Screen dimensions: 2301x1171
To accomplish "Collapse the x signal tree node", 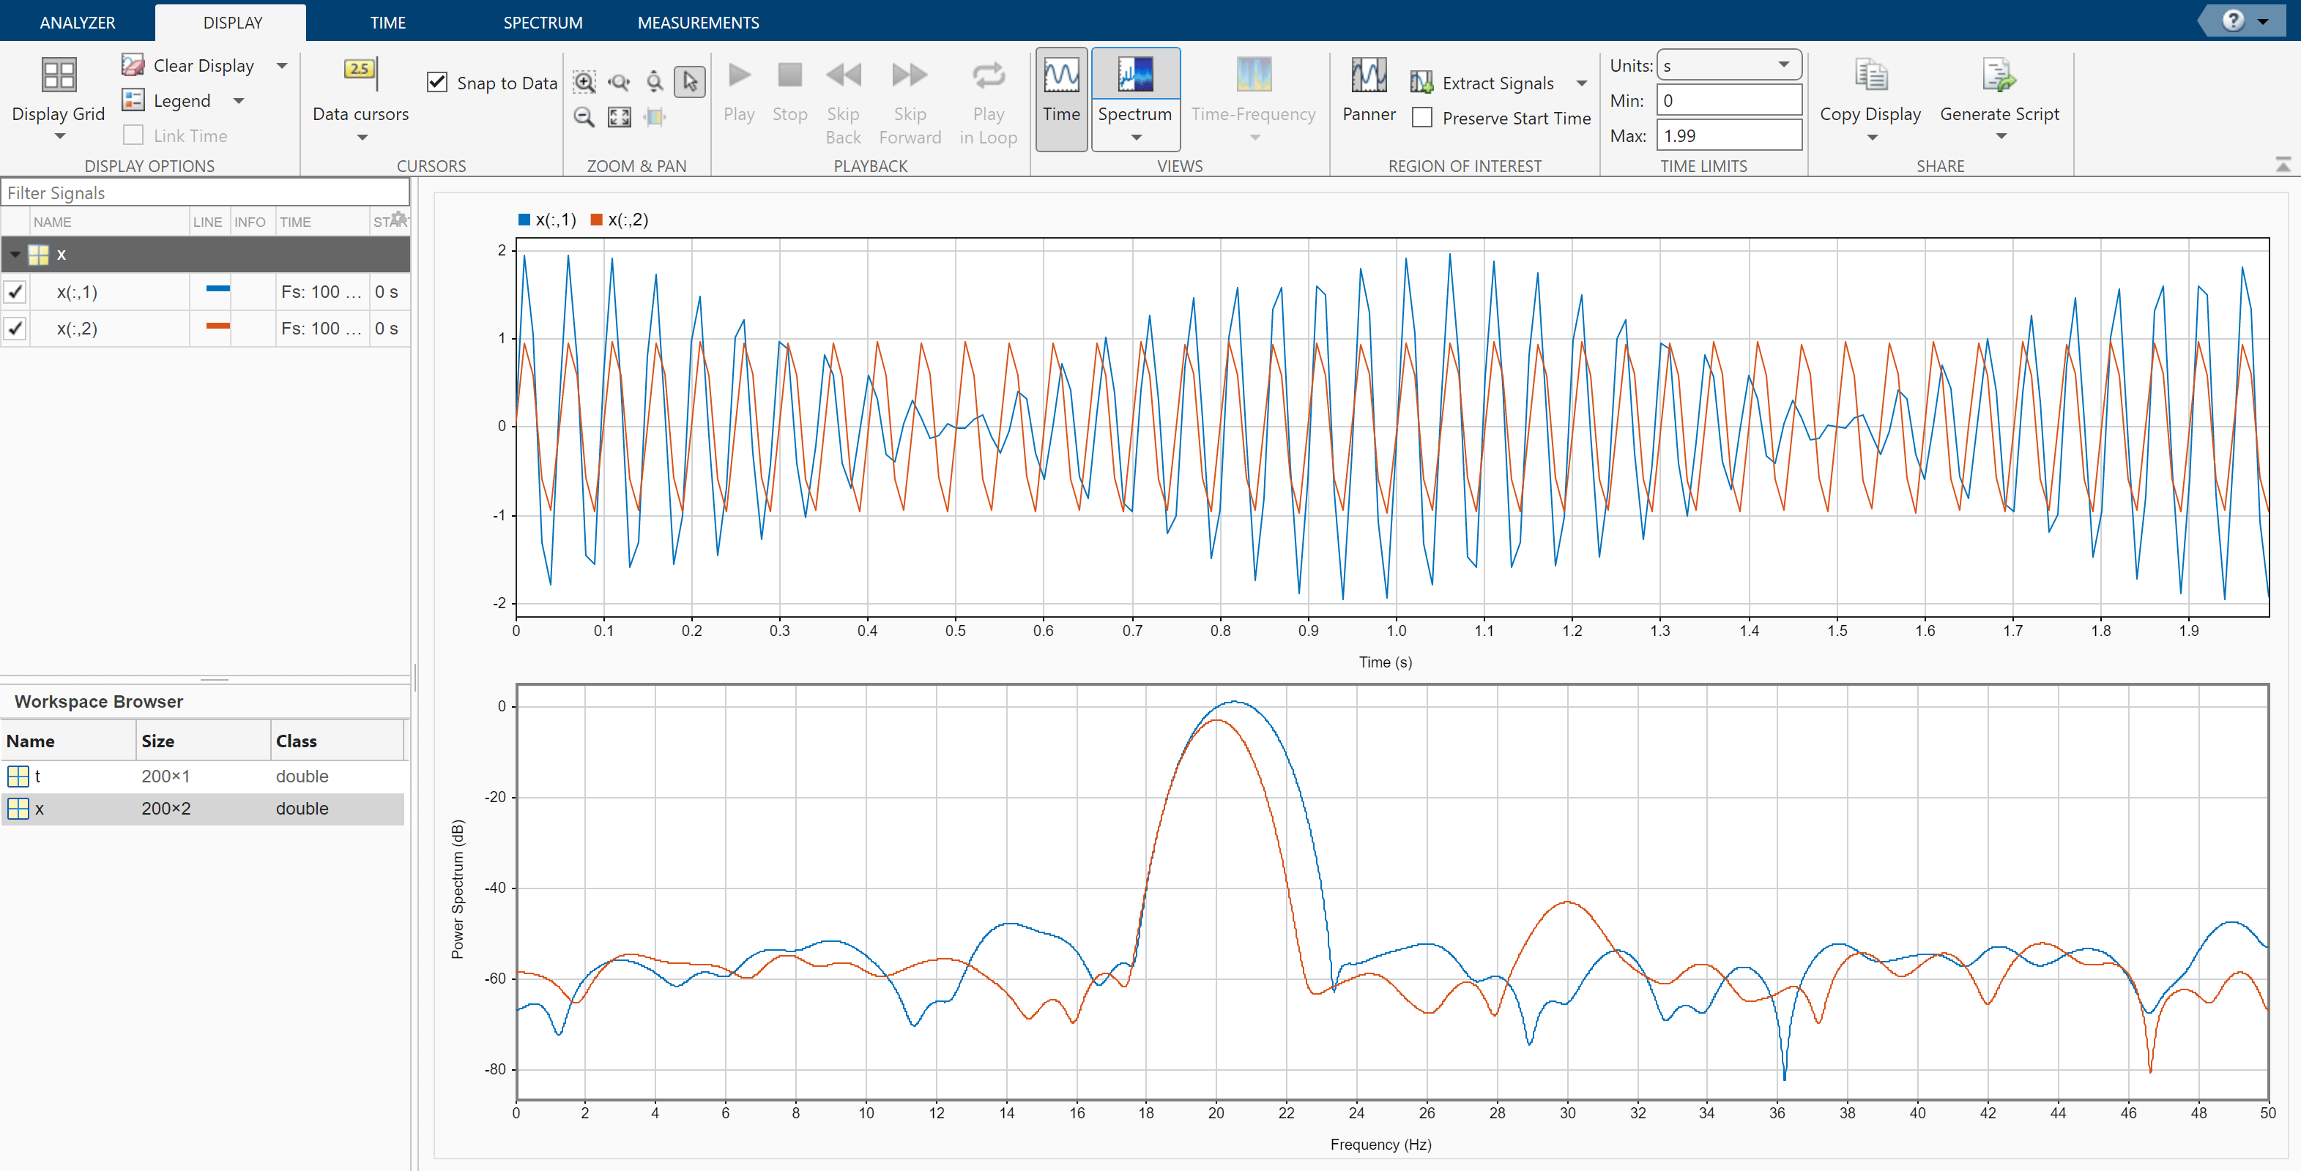I will coord(15,255).
